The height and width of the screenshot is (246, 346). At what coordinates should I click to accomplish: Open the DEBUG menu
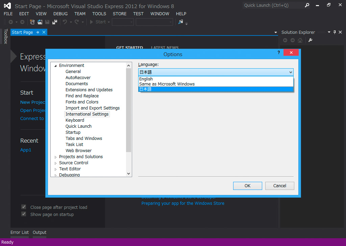point(60,14)
